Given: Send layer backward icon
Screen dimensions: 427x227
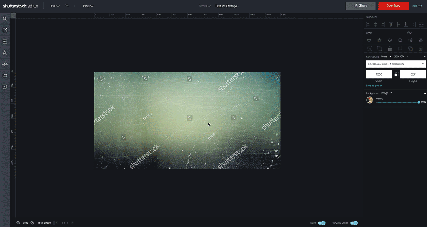Looking at the screenshot, I should 390,40.
